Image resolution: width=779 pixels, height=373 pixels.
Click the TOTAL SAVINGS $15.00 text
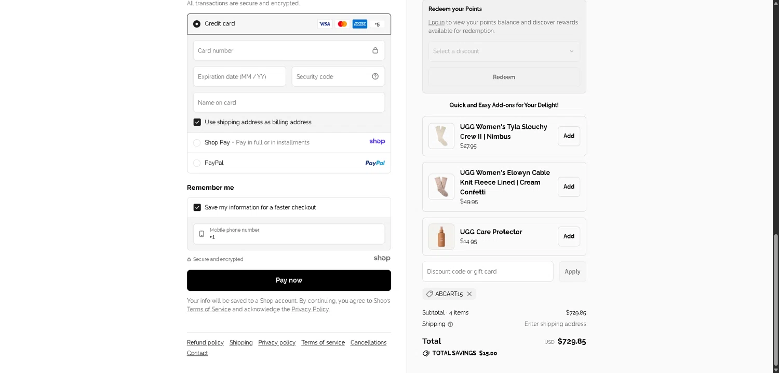465,353
